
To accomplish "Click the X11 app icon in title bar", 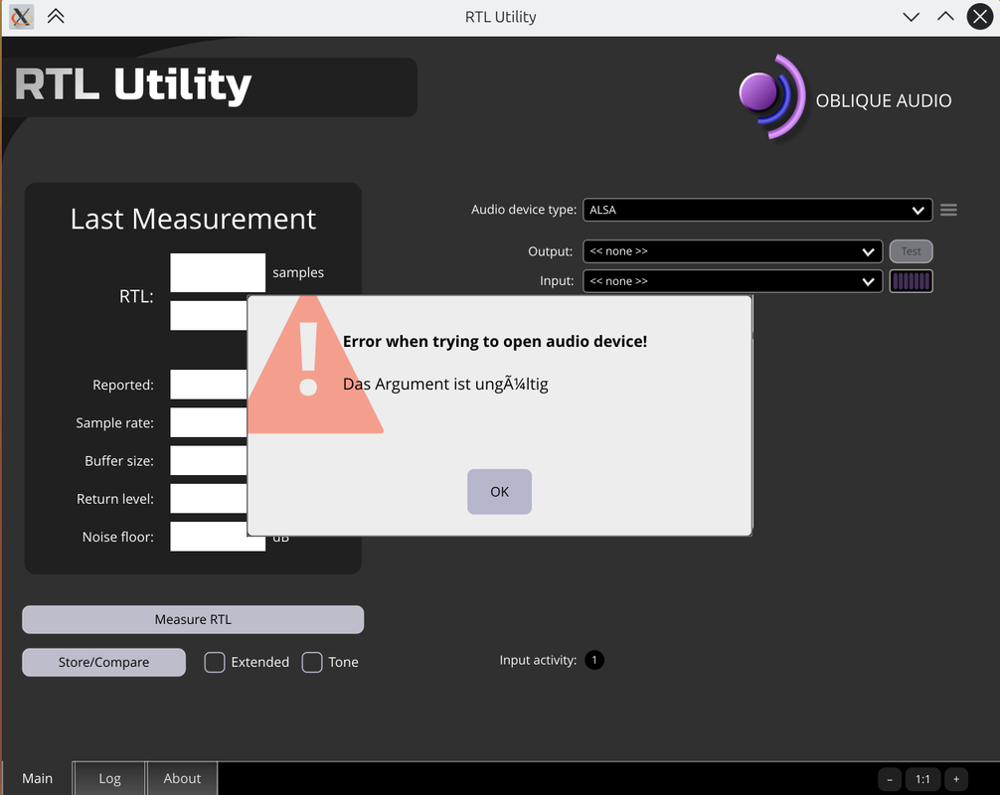I will coord(21,17).
